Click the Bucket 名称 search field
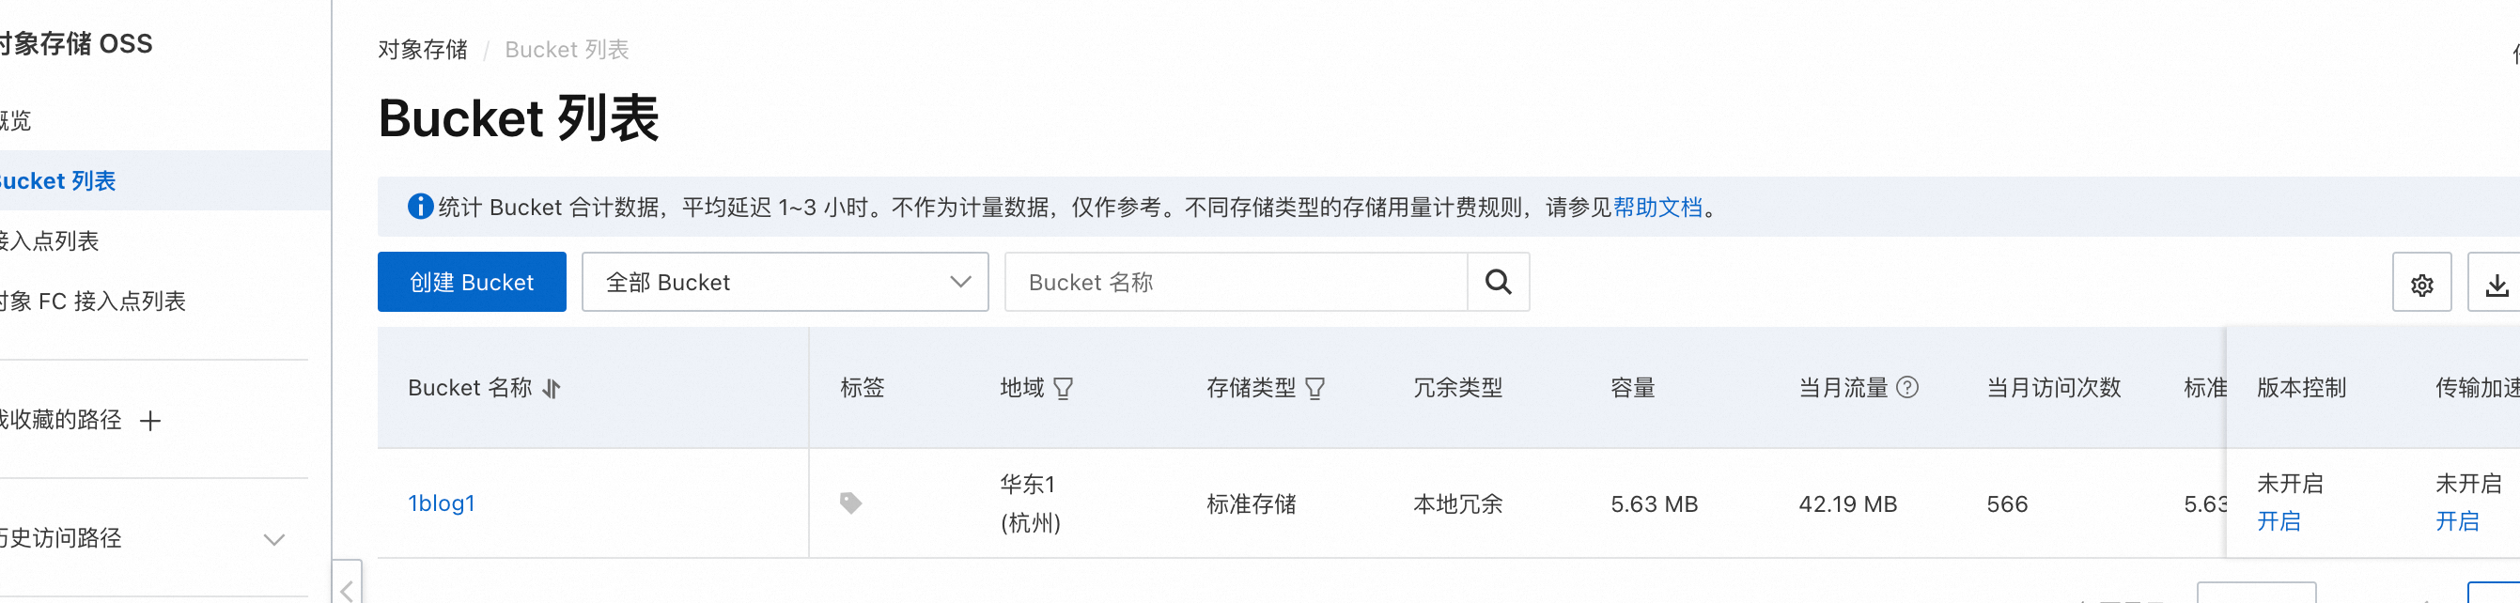Image resolution: width=2520 pixels, height=603 pixels. (x=1236, y=283)
